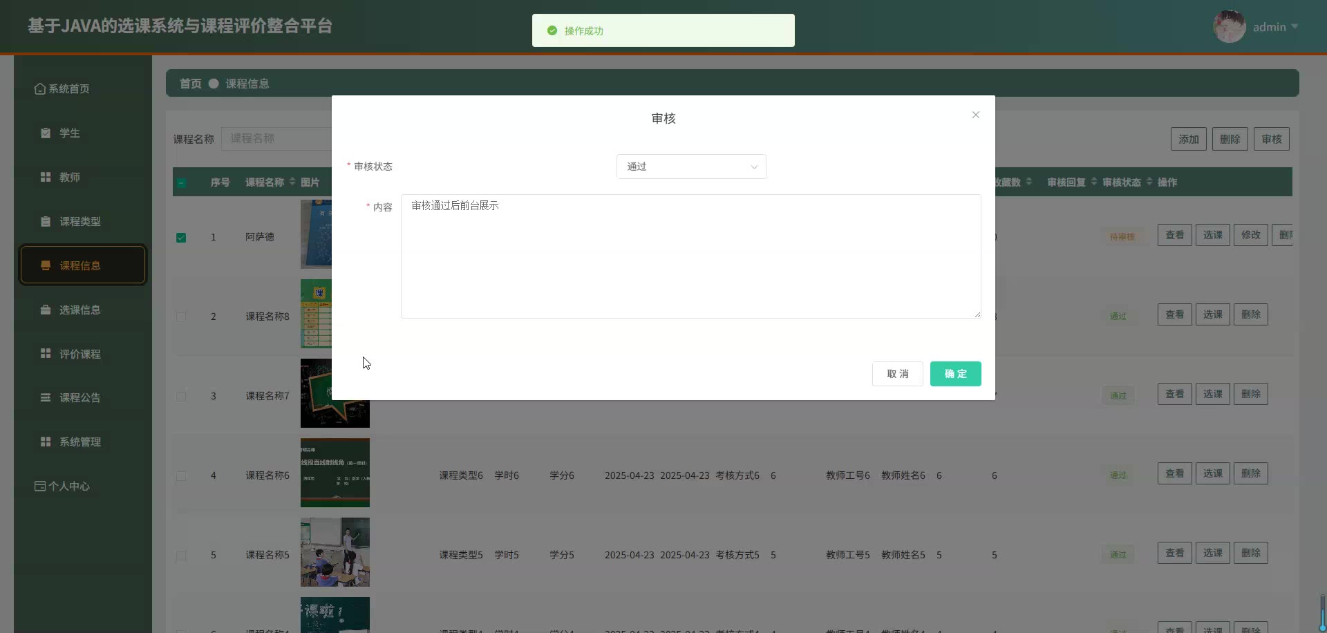Click 查看 for the 课程名称5 row

(1175, 553)
